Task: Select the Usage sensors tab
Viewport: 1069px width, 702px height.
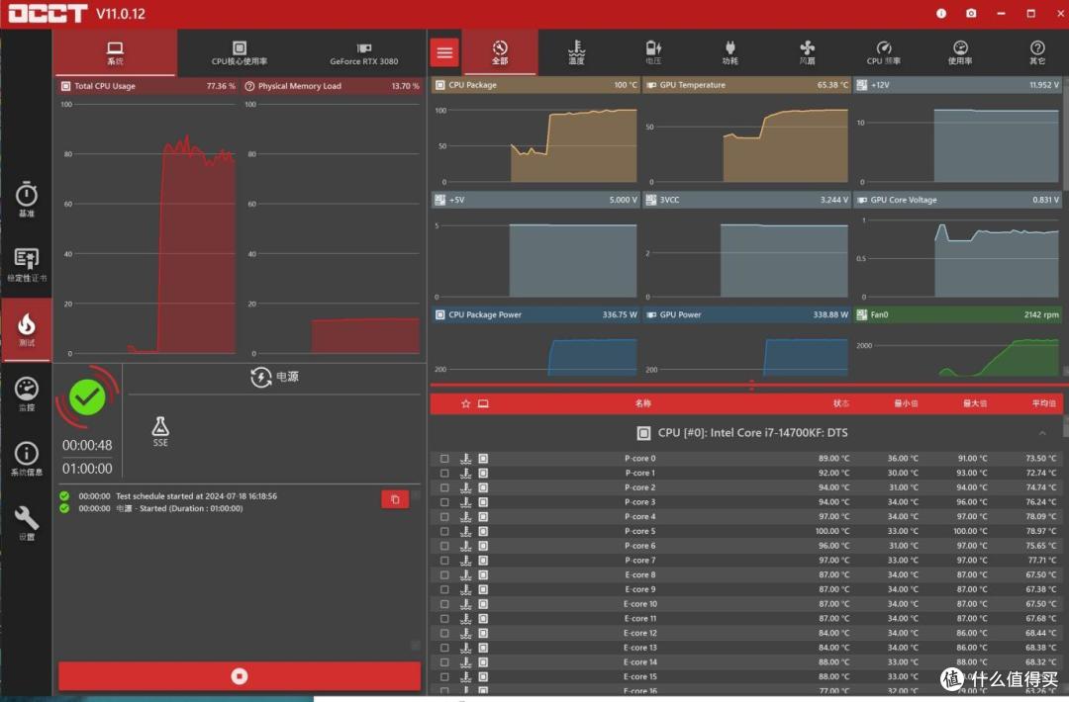Action: pos(960,52)
